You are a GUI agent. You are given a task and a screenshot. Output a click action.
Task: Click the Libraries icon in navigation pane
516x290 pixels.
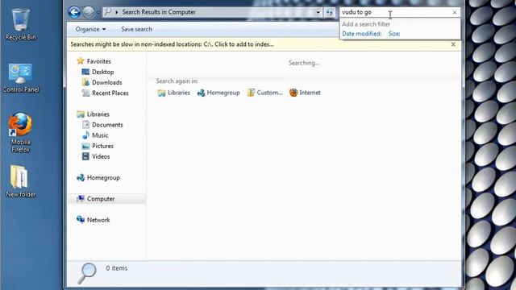(81, 114)
